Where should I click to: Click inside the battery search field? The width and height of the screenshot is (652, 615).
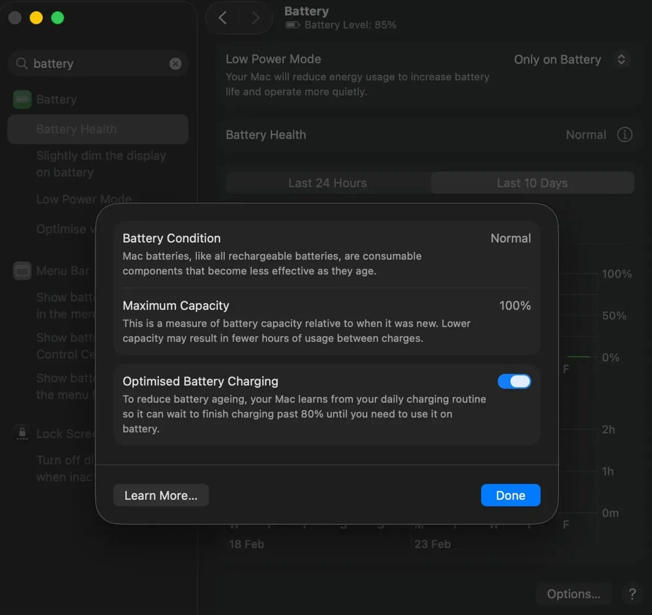98,64
